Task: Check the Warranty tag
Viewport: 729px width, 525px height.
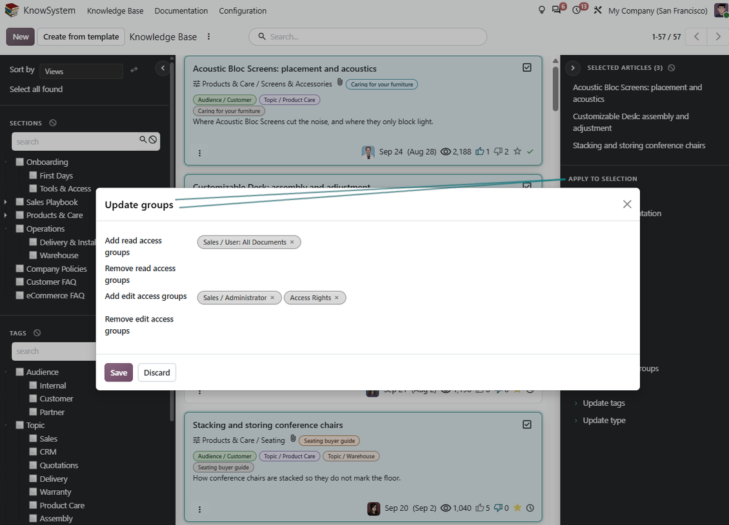Action: pyautogui.click(x=33, y=491)
